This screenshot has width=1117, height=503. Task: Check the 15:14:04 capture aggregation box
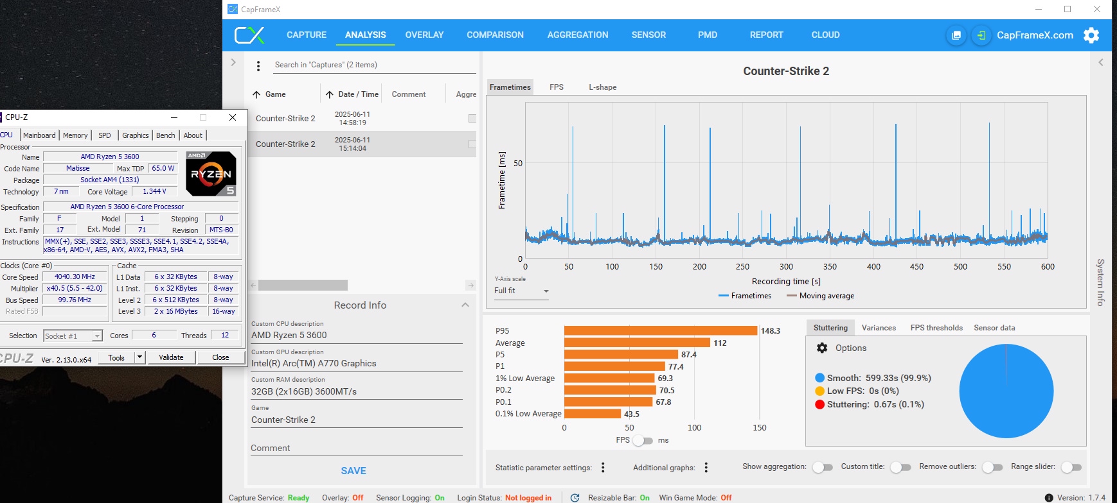(472, 144)
